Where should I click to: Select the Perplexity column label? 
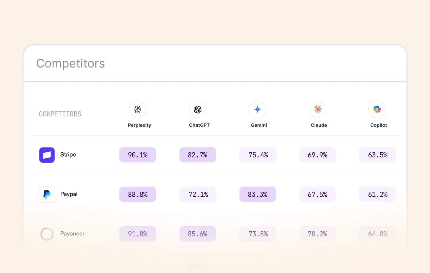[x=139, y=125]
